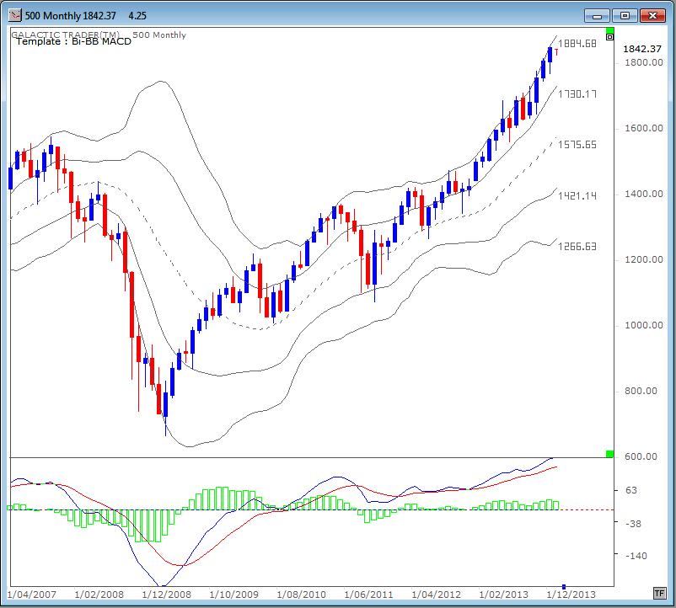Click the 1000.00 price axis label
The width and height of the screenshot is (676, 608).
pos(644,326)
